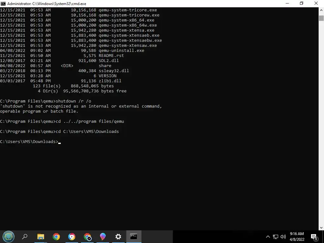Click the 4/8/2022 taskbar date
Image resolution: width=324 pixels, height=243 pixels.
pos(297,240)
